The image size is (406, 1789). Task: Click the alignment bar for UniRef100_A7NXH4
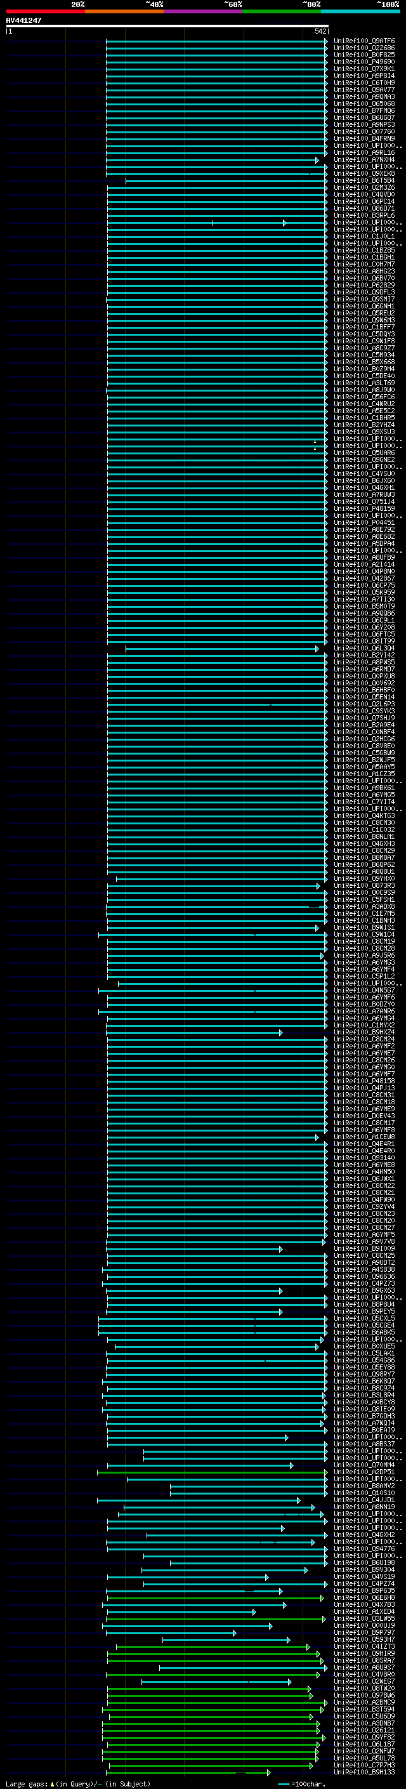[213, 161]
